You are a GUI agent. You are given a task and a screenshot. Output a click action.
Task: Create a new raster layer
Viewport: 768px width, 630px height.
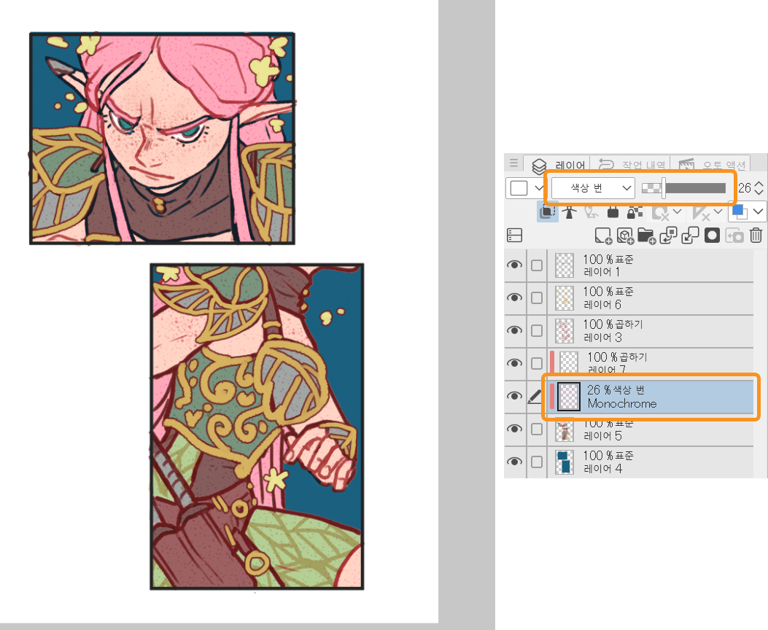click(602, 236)
